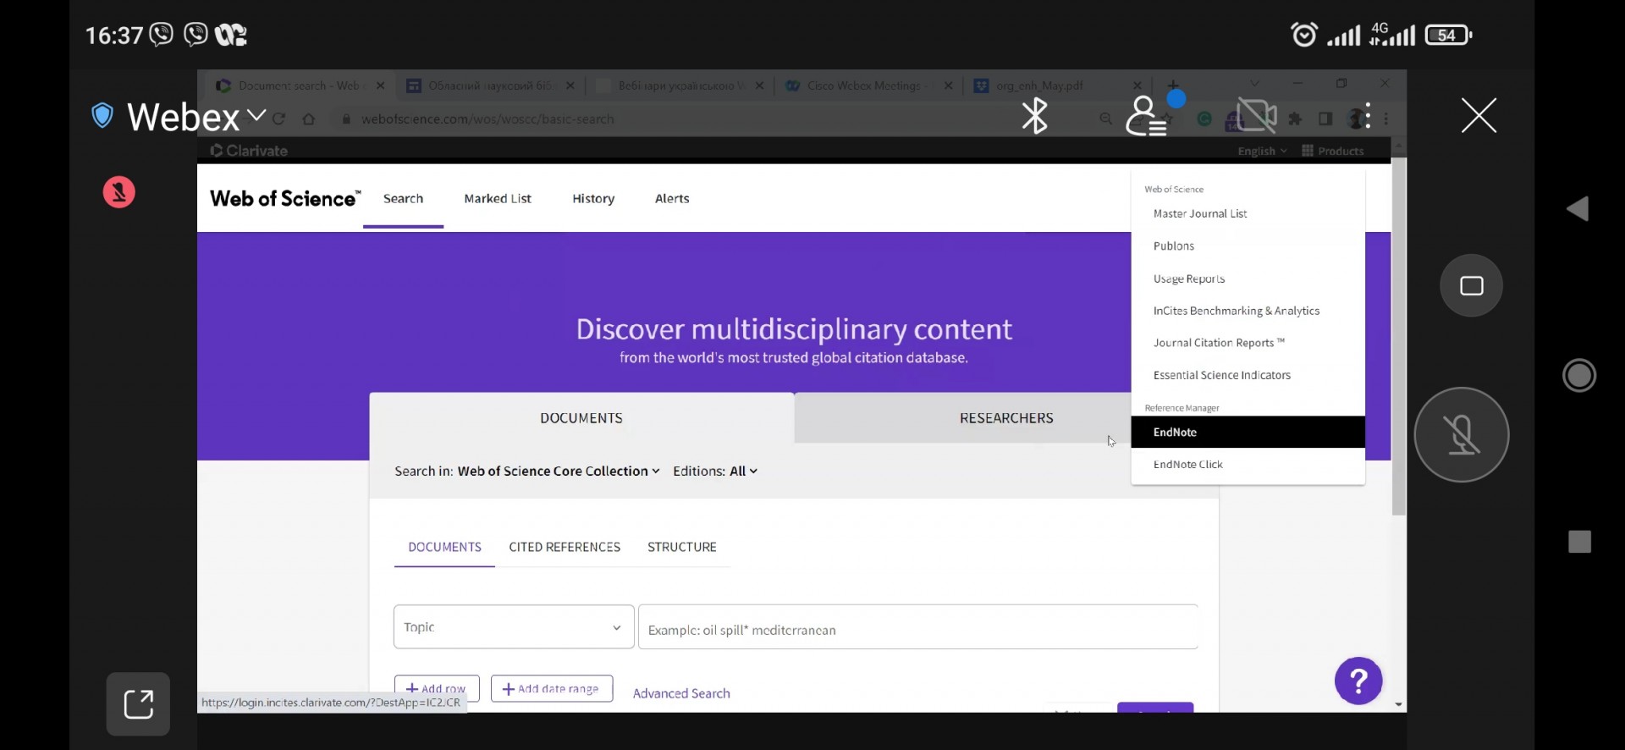This screenshot has height=750, width=1625.
Task: Click the Web of Science logo
Action: [285, 199]
